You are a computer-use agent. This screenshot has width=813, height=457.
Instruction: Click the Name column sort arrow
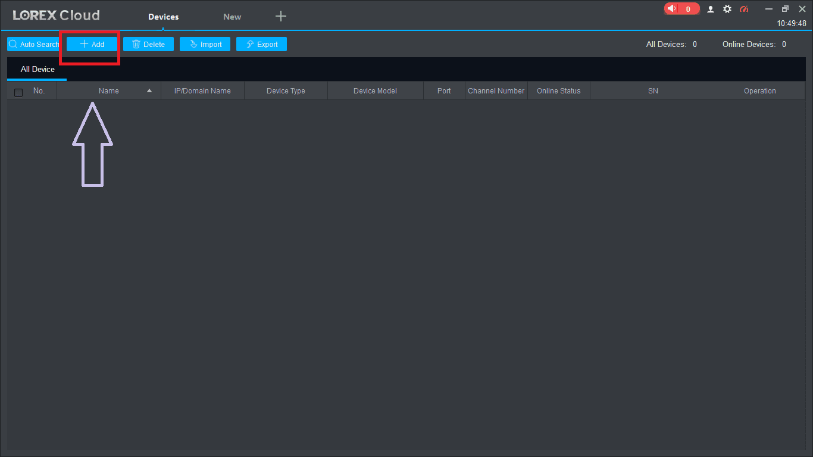(149, 91)
